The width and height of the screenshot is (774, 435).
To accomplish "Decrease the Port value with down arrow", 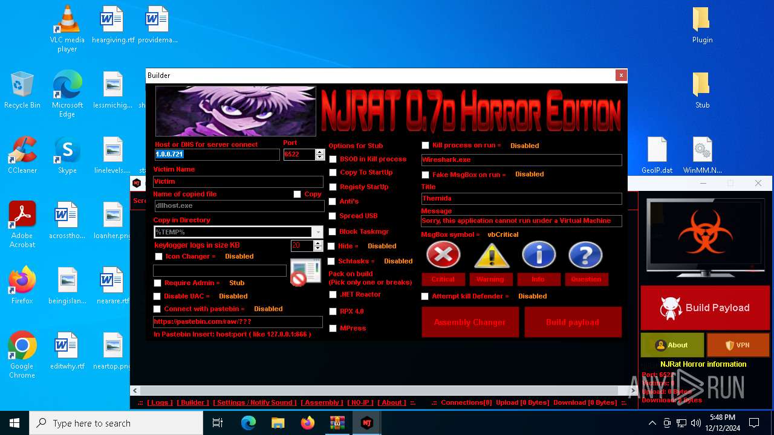I will pyautogui.click(x=320, y=157).
